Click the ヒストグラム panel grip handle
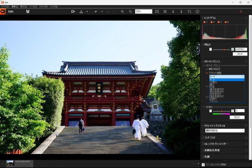Image resolution: width=252 pixels, height=168 pixels. point(246,18)
